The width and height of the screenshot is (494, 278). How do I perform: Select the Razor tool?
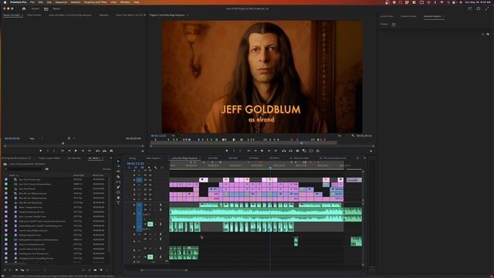tap(118, 177)
